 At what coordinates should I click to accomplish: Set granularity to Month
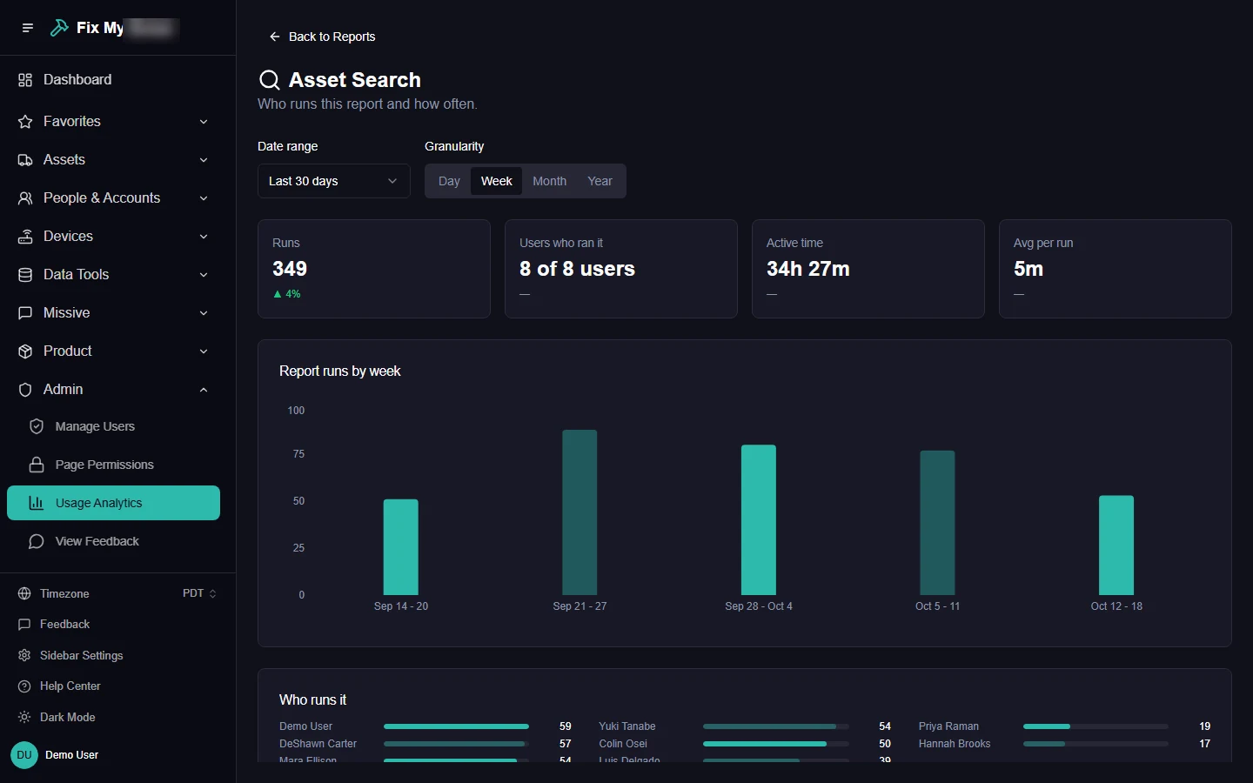pyautogui.click(x=550, y=181)
